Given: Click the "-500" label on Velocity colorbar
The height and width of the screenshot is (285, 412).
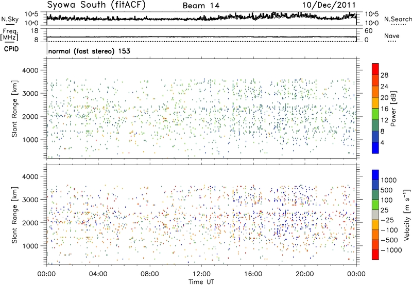Looking at the screenshot, I should pos(389,240).
